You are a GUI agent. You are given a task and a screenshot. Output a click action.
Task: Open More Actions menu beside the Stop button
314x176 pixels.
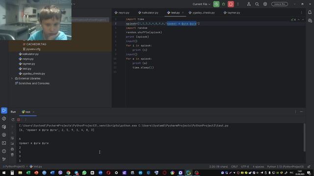click(238, 4)
